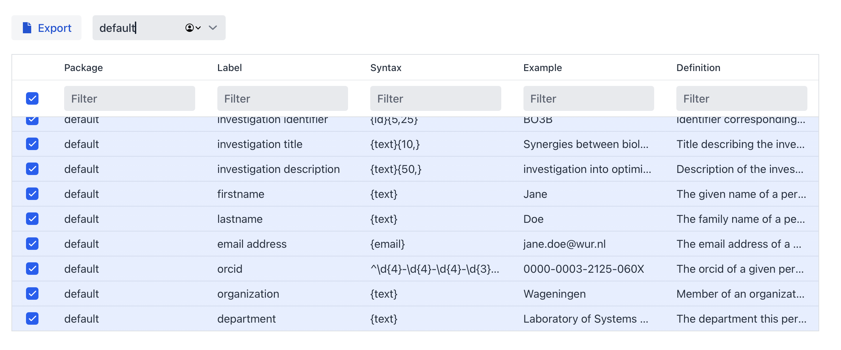Screen dimensions: 841x350
Task: Click the user profile icon in combo box
Action: click(x=190, y=28)
